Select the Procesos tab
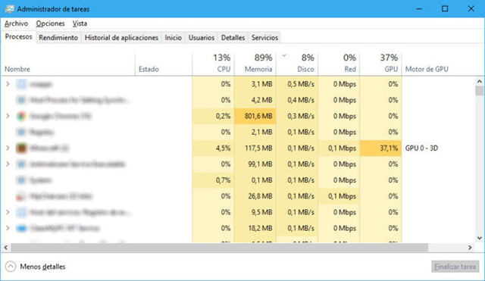This screenshot has width=485, height=281. [18, 37]
